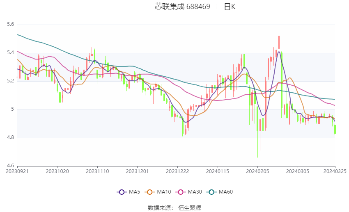Click the 4.8 y-axis price label
349x212 pixels.
[10, 137]
